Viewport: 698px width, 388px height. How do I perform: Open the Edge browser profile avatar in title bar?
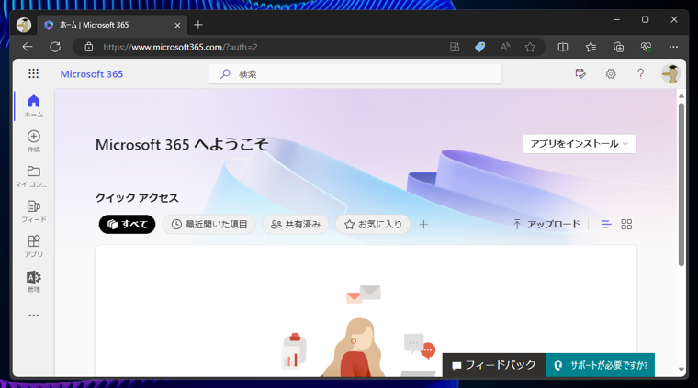click(24, 25)
